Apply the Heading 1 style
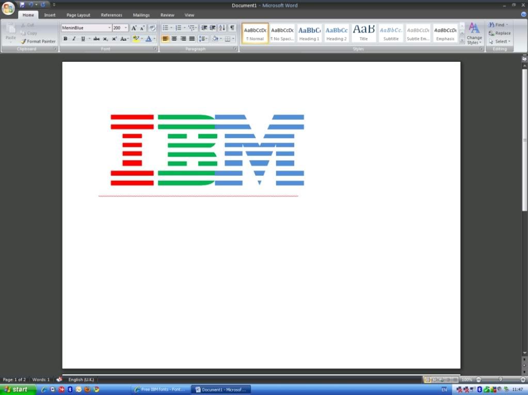Image resolution: width=528 pixels, height=395 pixels. (309, 33)
